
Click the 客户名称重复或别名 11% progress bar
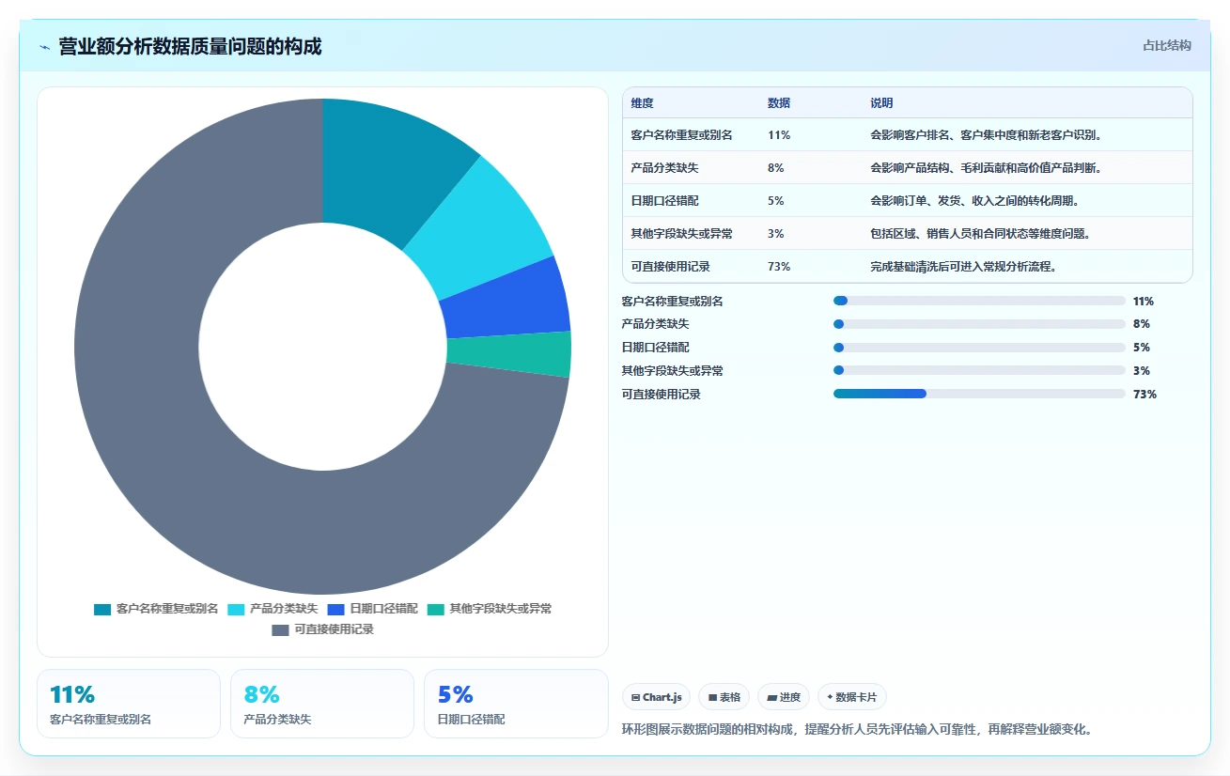[979, 301]
